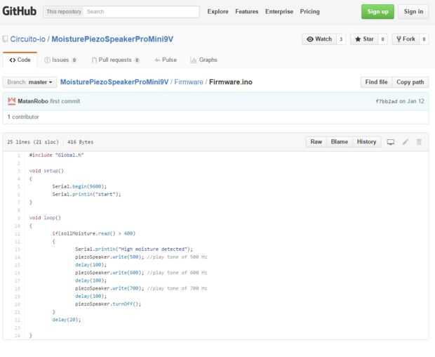435x357 pixels.
Task: Open file in GitHub Desktop icon
Action: (x=391, y=142)
